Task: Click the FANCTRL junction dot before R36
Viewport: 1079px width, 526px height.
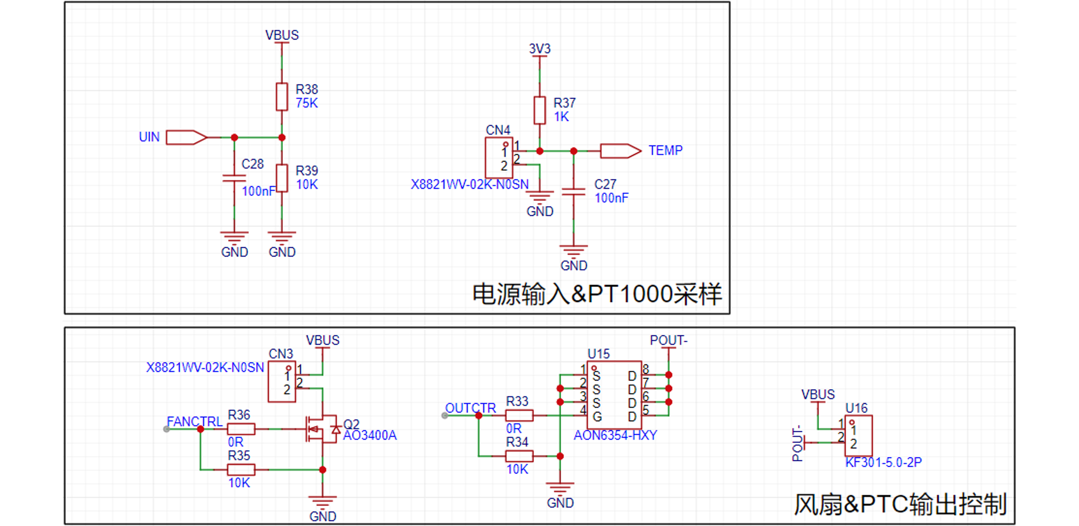Action: point(200,429)
